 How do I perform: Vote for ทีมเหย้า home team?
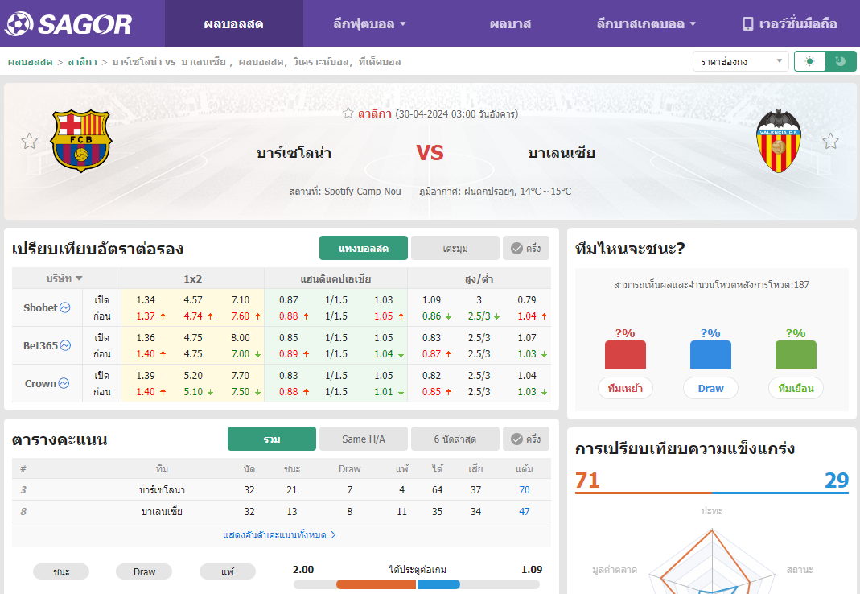coord(625,388)
